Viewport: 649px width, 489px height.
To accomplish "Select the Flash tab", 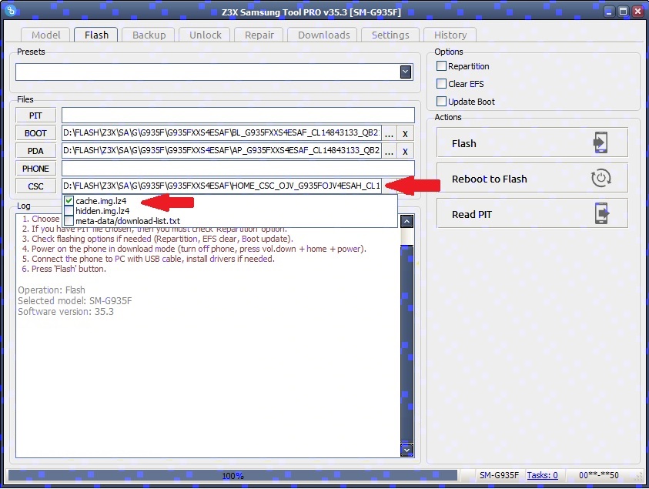I will point(96,35).
